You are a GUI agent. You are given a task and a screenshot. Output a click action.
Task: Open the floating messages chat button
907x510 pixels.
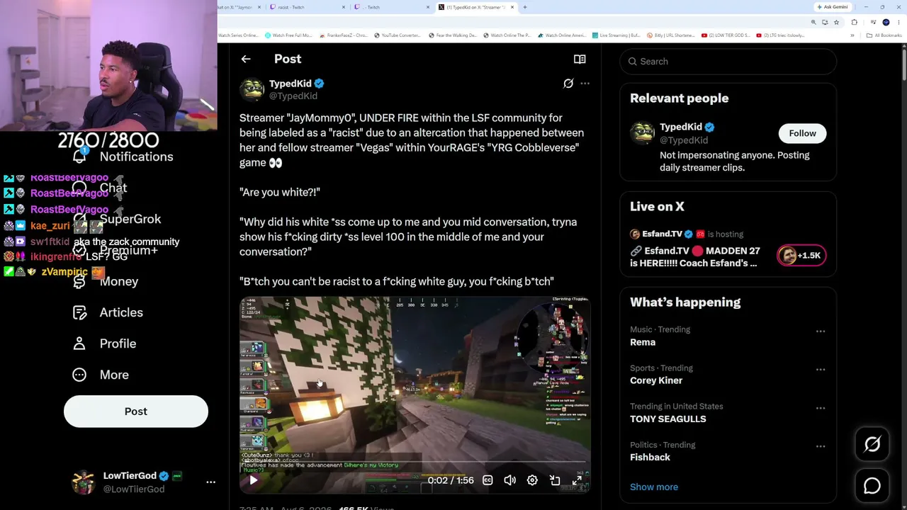(872, 486)
